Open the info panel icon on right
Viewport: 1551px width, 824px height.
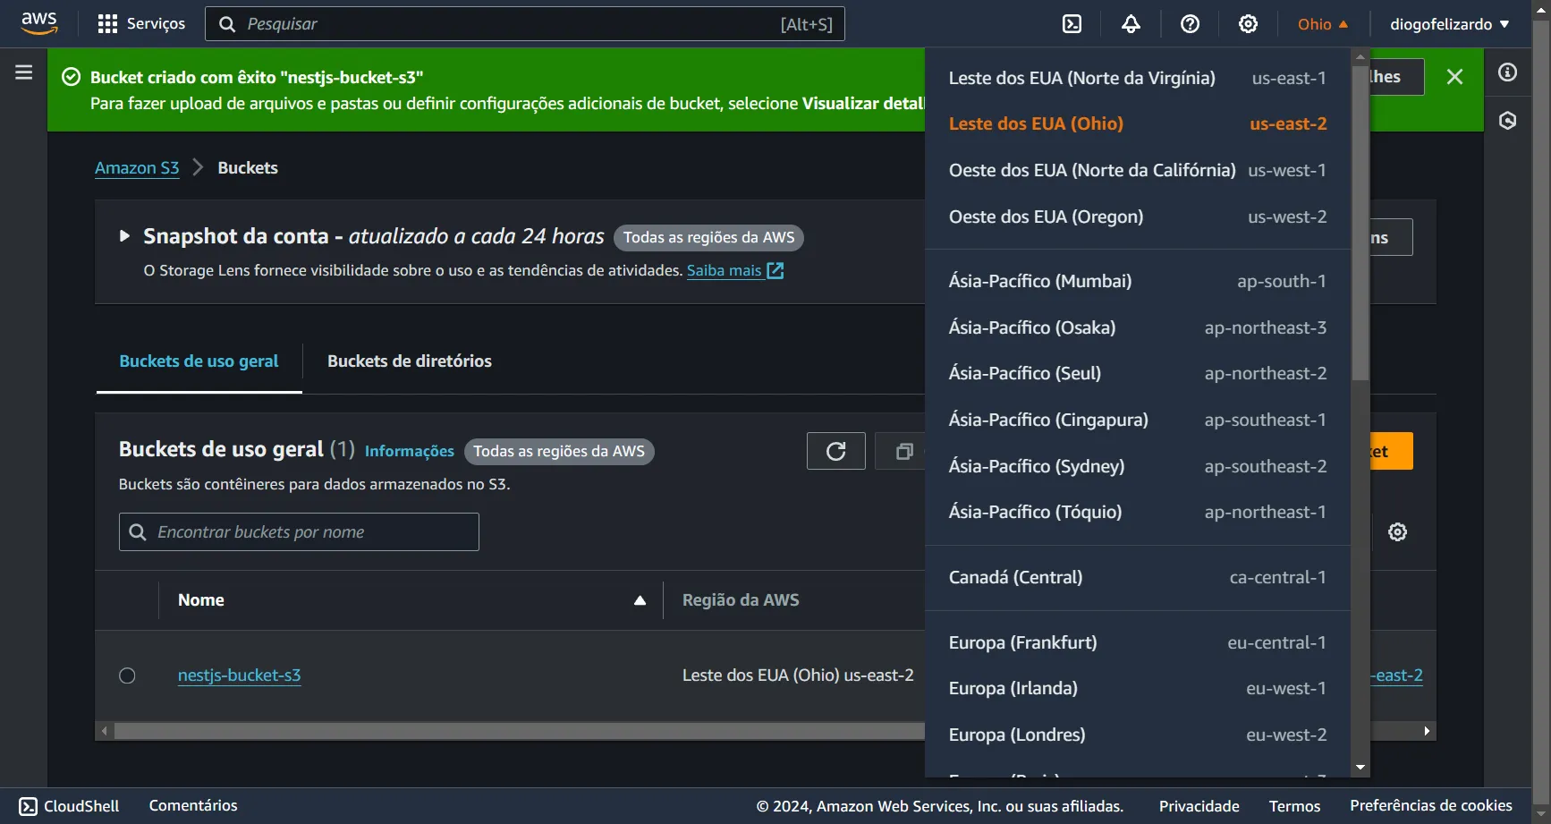pos(1508,72)
